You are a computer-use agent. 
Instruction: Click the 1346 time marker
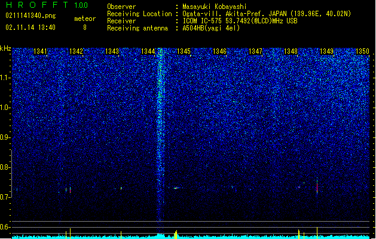point(219,51)
